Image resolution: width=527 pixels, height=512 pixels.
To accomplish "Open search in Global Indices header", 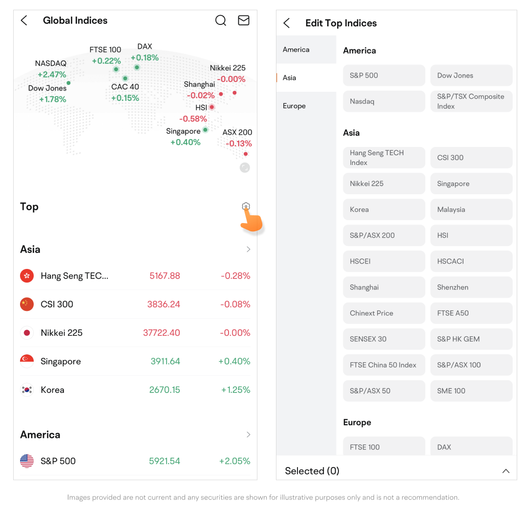I will tap(221, 20).
